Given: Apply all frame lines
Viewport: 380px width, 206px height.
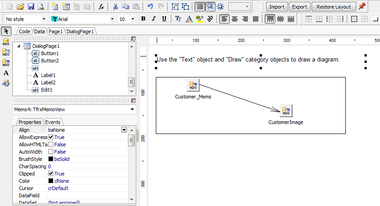Looking at the screenshot, I should pos(354,19).
